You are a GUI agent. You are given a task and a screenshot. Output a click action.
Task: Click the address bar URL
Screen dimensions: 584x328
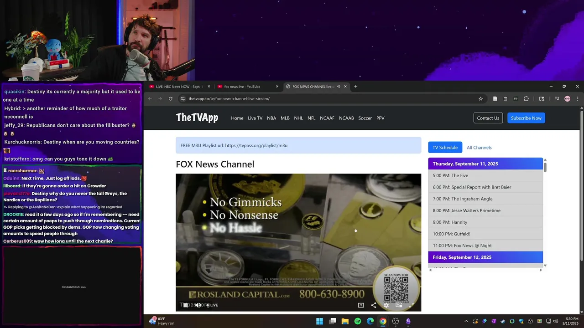click(x=229, y=99)
